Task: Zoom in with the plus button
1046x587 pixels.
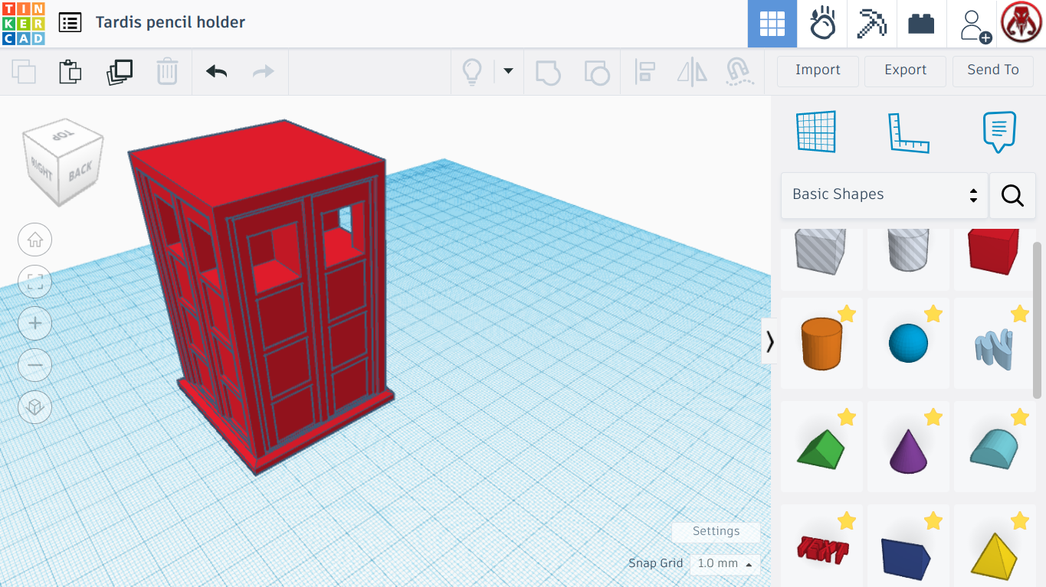Action: [x=34, y=323]
